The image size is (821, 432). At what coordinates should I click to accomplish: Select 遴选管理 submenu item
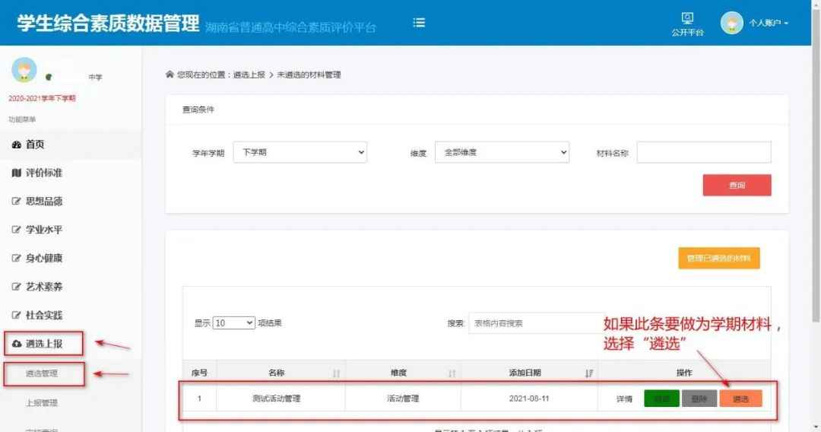42,373
